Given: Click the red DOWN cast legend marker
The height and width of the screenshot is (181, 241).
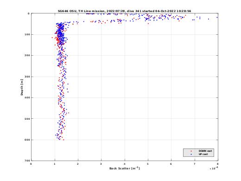Looking at the screenshot, I should tap(191, 151).
